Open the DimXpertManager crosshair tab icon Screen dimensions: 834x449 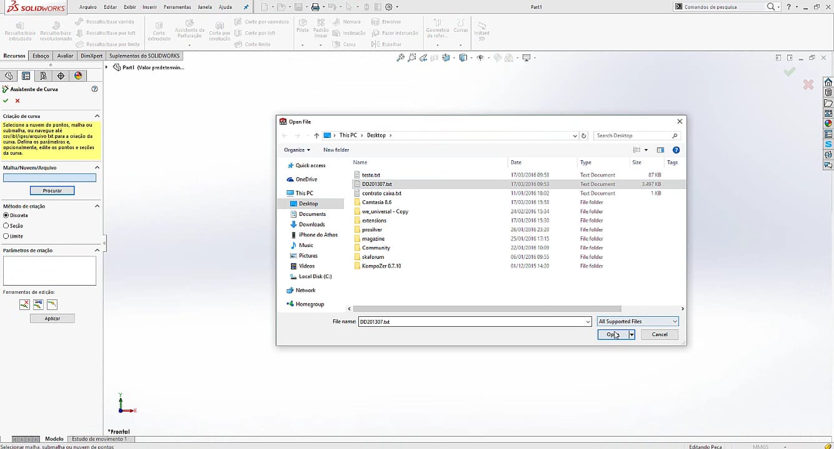pos(61,75)
